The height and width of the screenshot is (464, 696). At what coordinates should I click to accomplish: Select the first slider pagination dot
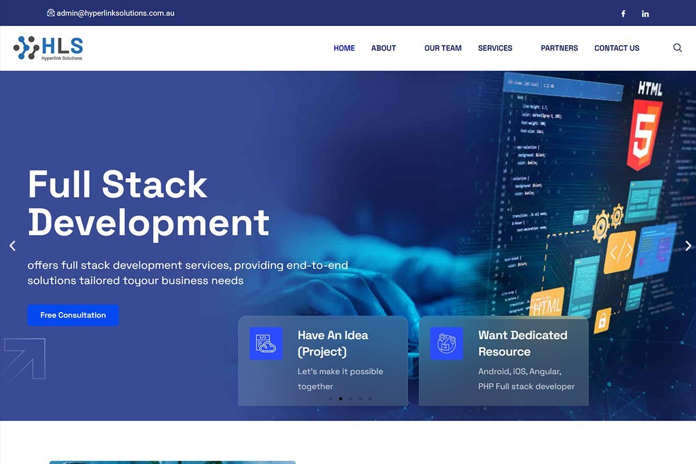331,398
